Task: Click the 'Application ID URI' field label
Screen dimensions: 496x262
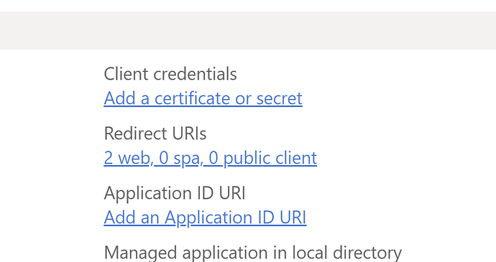Action: 175,193
